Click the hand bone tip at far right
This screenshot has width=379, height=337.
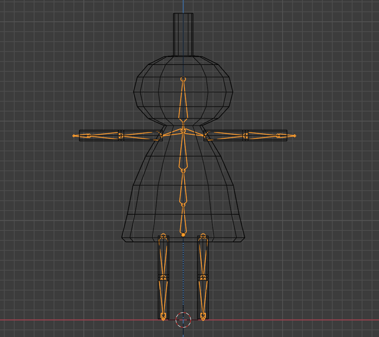tap(295, 136)
